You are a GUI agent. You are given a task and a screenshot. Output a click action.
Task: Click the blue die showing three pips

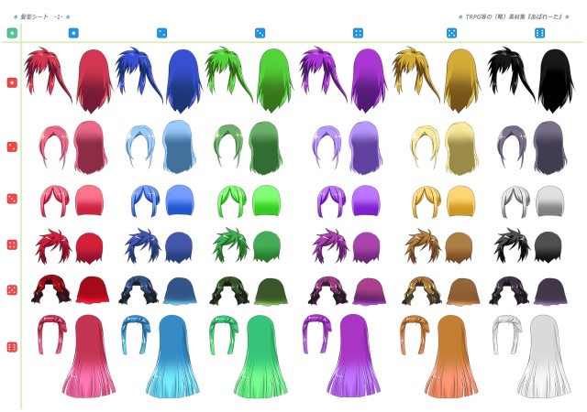click(x=260, y=33)
